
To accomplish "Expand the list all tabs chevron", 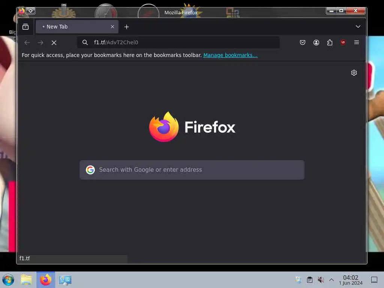I will (x=358, y=27).
